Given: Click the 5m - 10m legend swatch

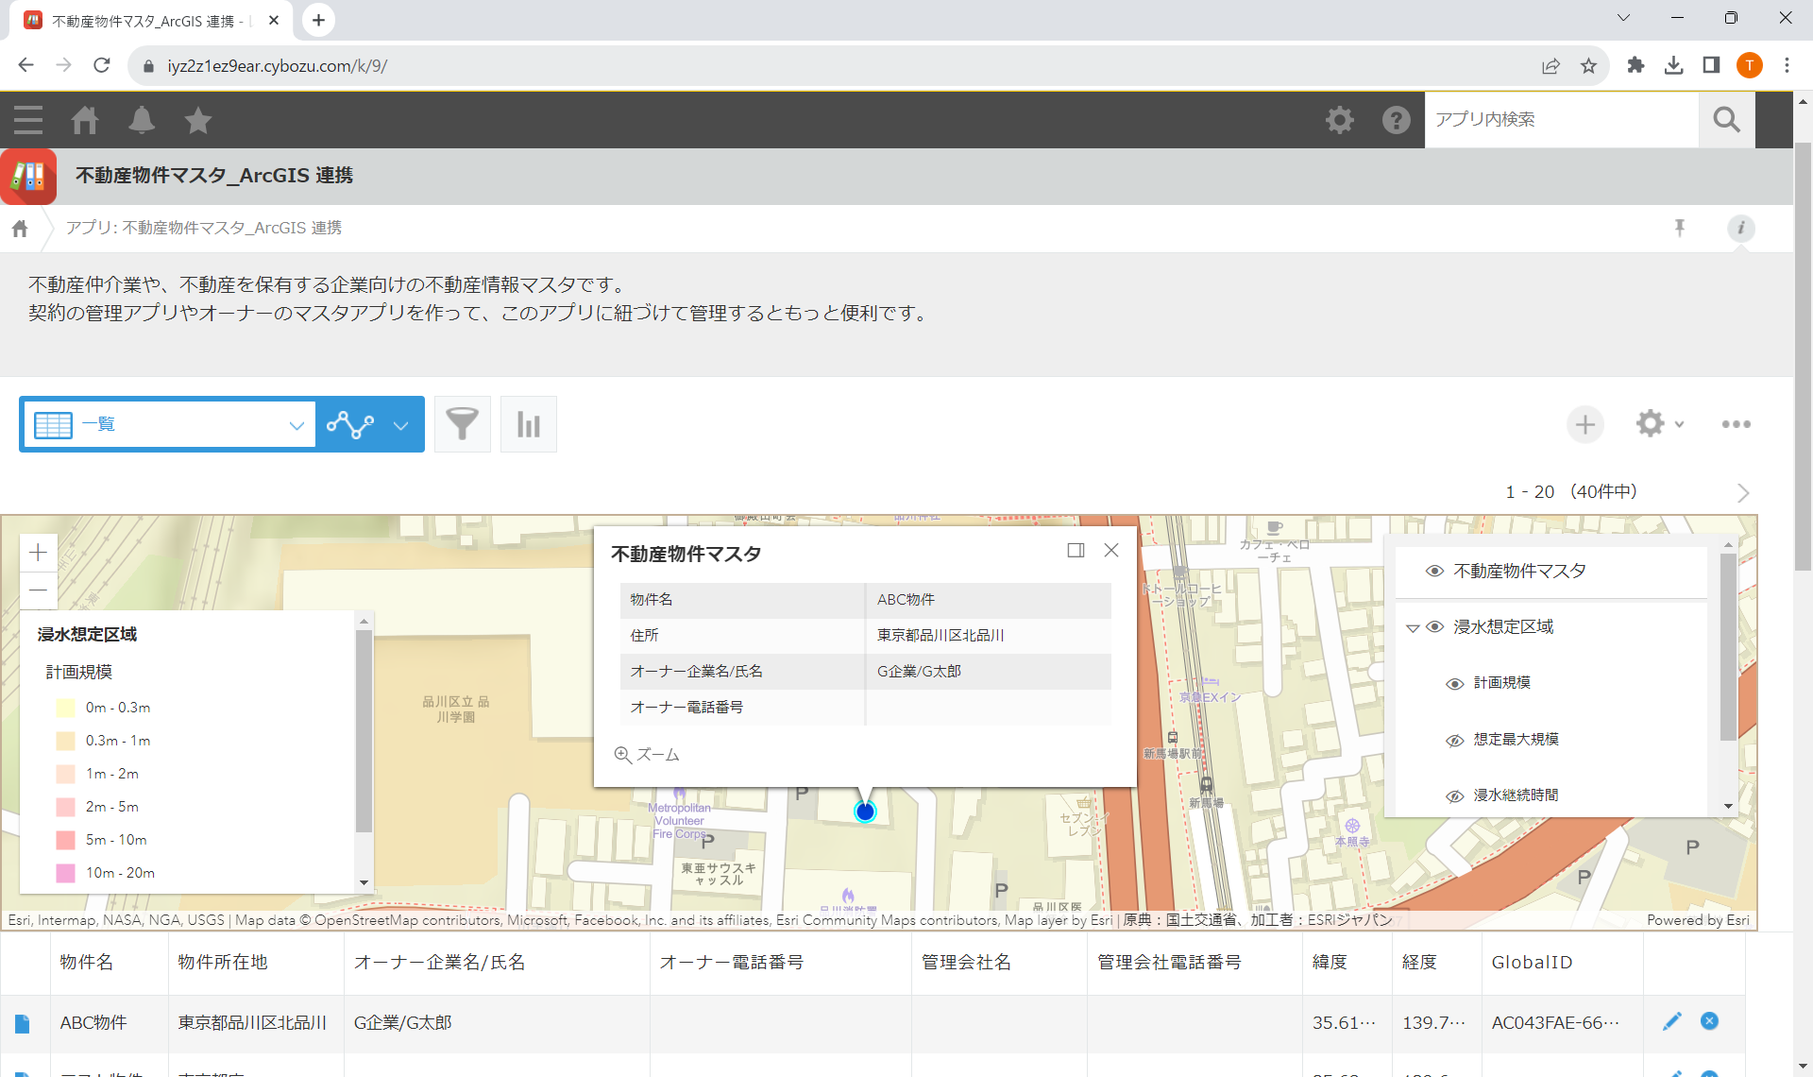Looking at the screenshot, I should tap(65, 840).
